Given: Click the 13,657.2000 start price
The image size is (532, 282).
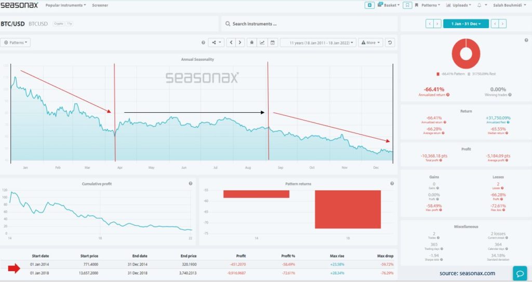Looking at the screenshot, I should [88, 273].
